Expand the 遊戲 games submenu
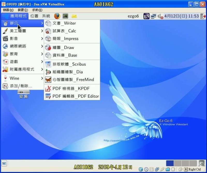The height and width of the screenshot is (173, 207). coord(23,62)
